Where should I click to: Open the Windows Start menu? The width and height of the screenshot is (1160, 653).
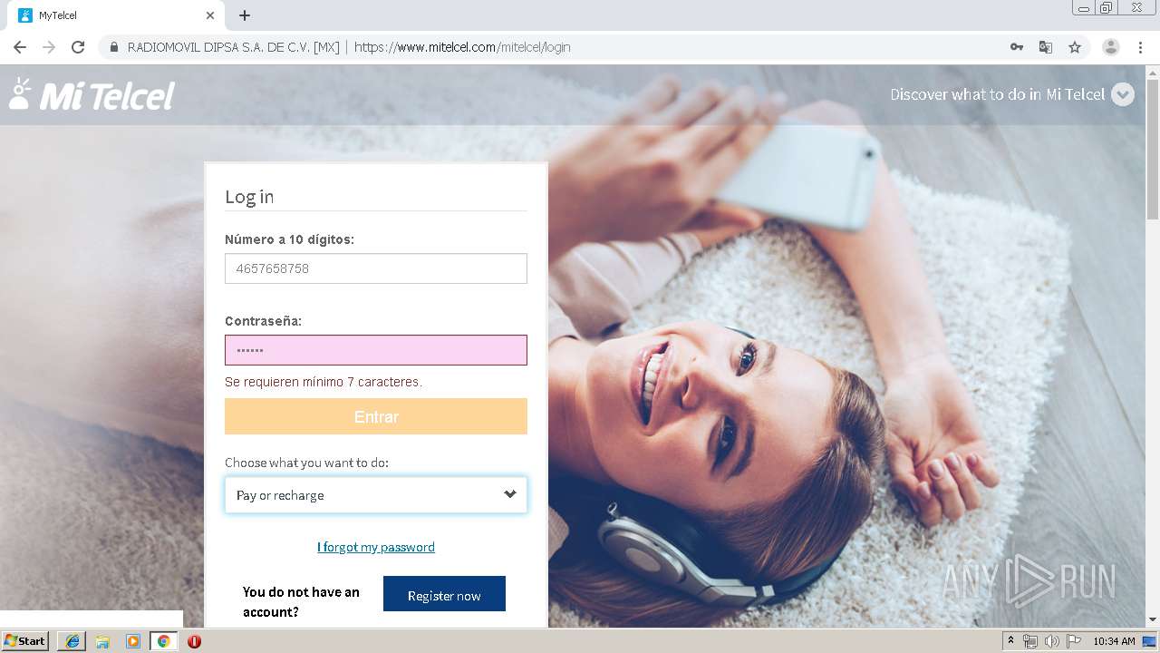coord(25,641)
